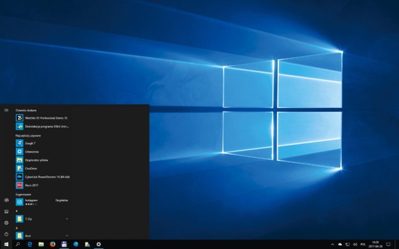Open the IObit uninstaller entry
The height and width of the screenshot is (249, 399).
pyautogui.click(x=42, y=126)
